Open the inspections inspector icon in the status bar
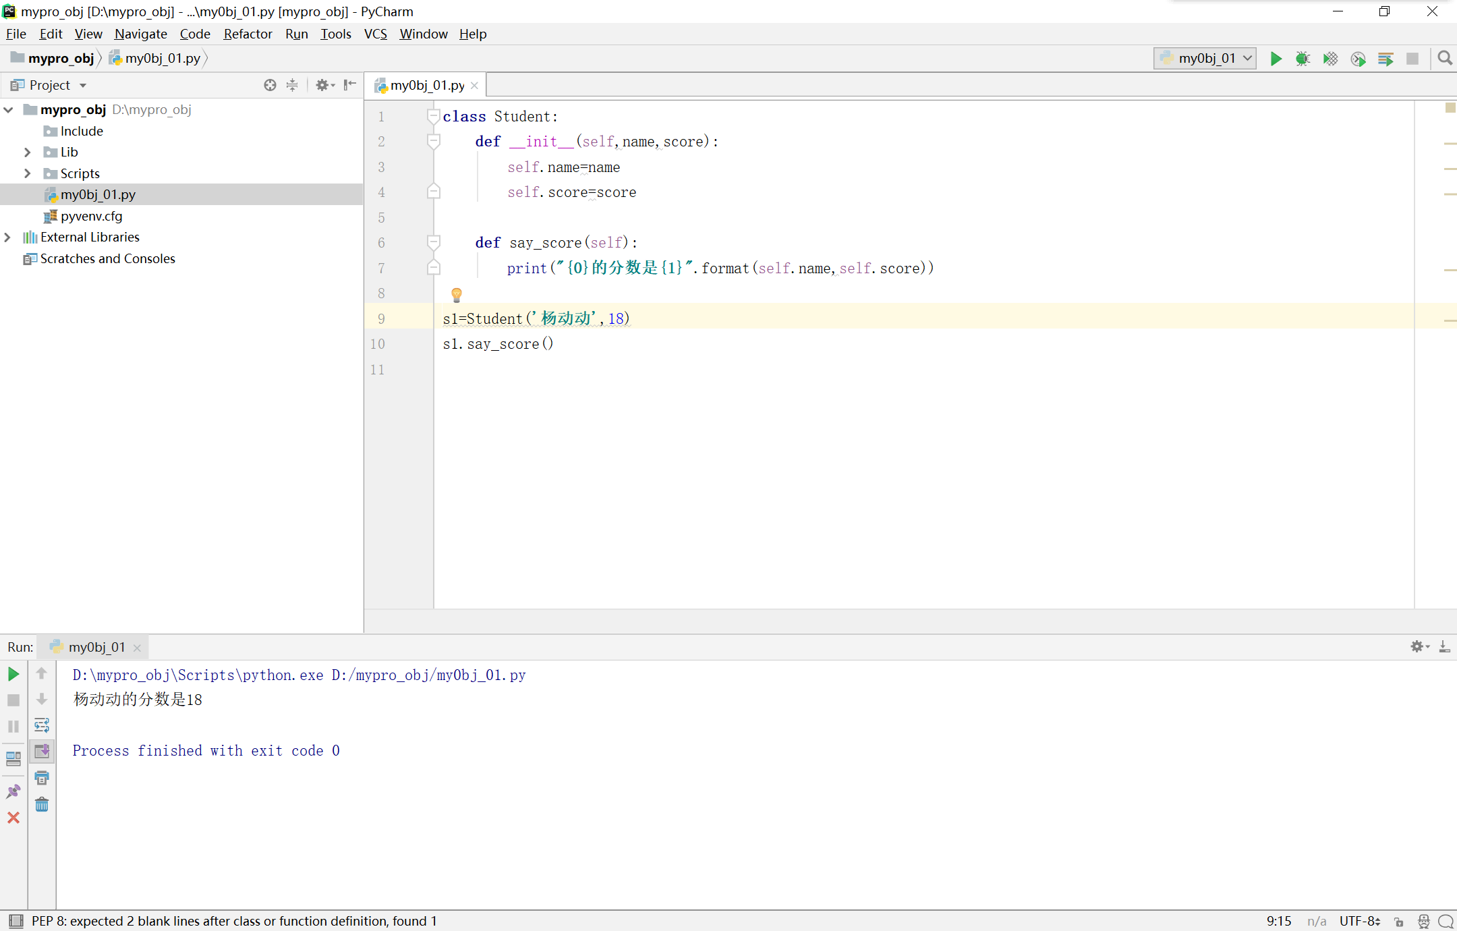The width and height of the screenshot is (1457, 931). [x=1424, y=922]
